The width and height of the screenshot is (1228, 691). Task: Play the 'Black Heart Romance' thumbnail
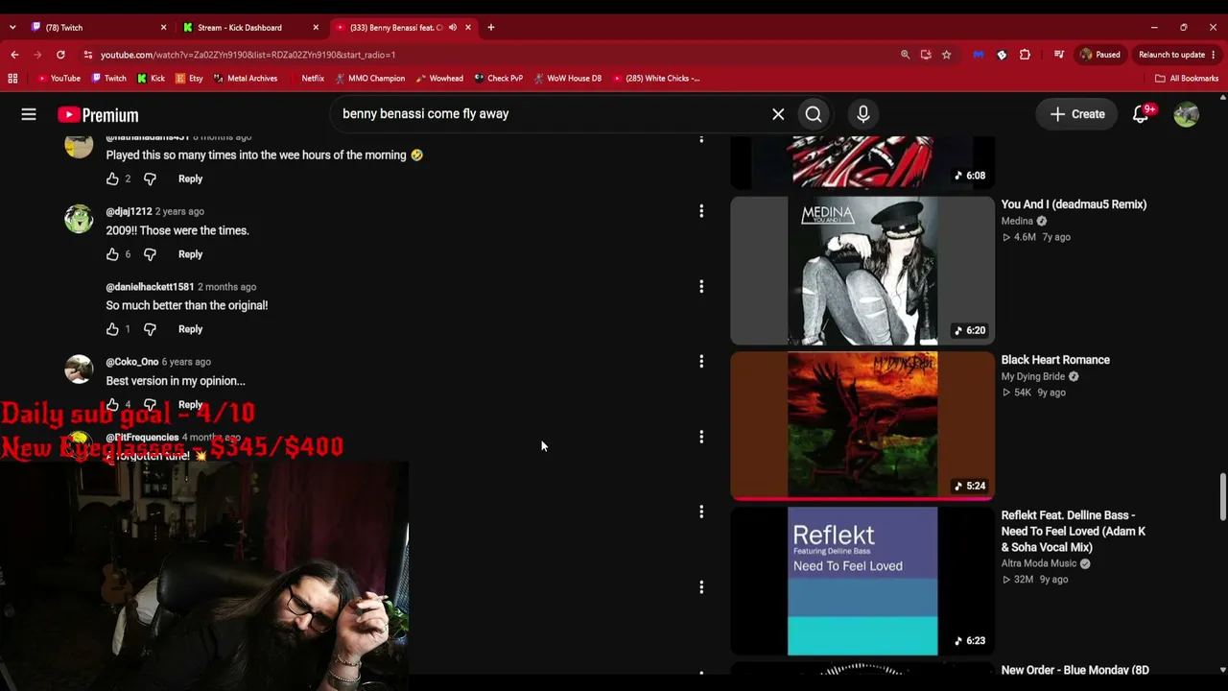point(862,426)
